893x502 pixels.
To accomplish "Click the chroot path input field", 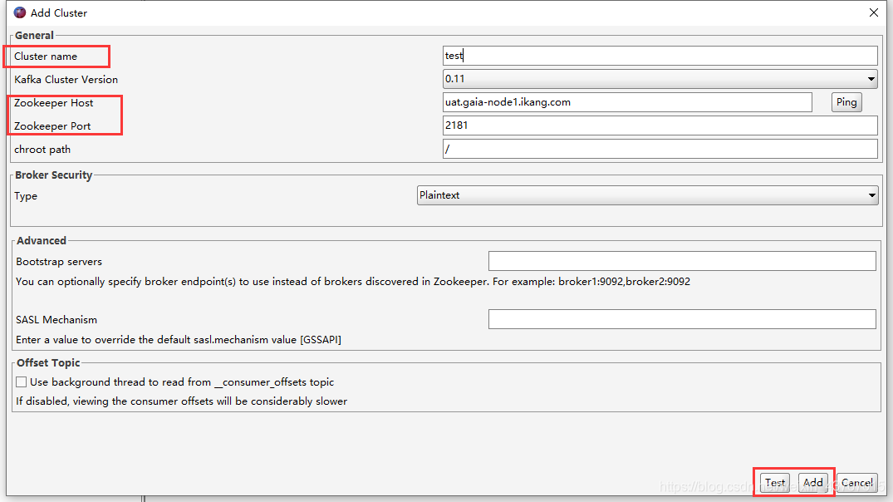I will tap(660, 149).
